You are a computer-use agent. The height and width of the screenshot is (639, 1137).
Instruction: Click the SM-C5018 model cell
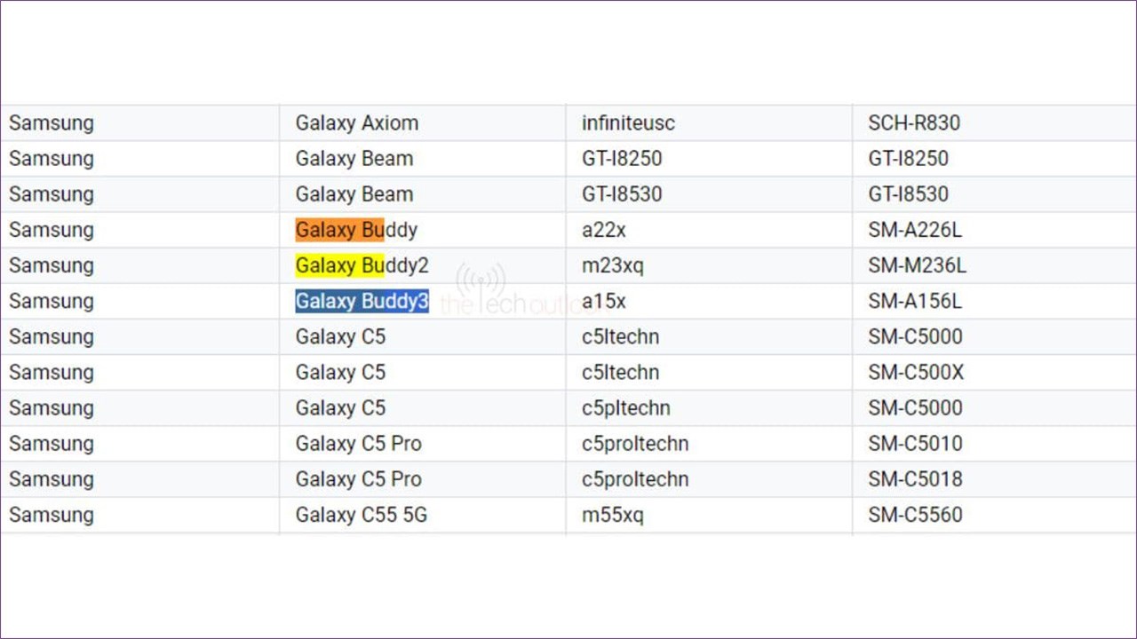(915, 479)
